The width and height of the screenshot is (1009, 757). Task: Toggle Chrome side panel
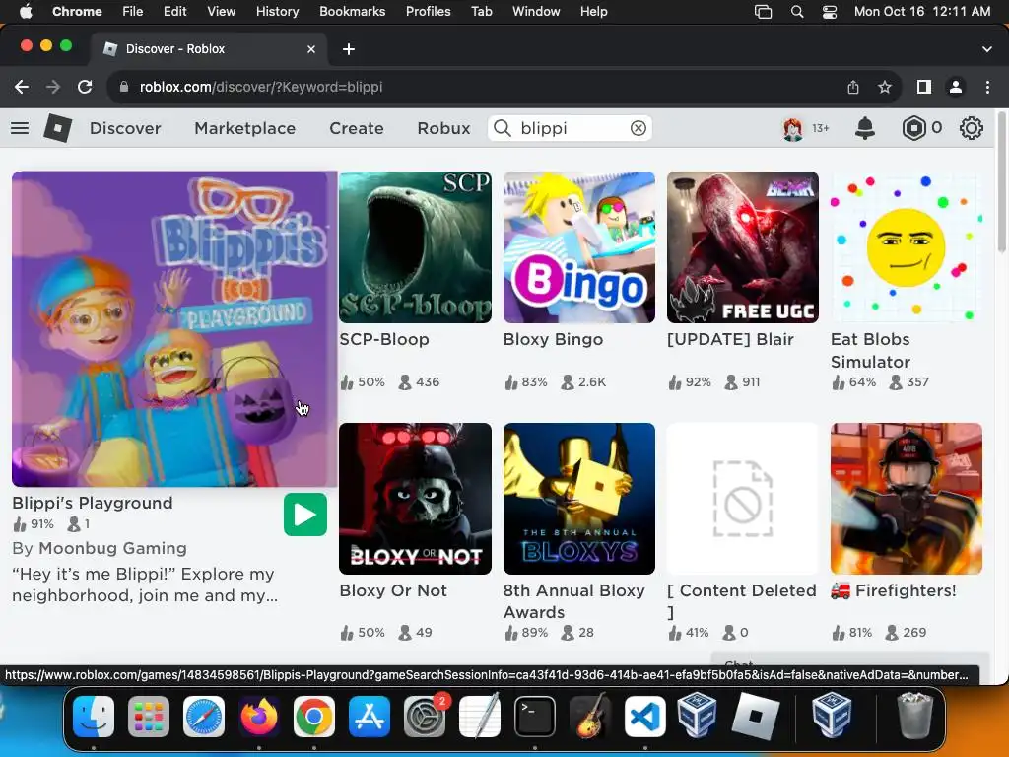pos(924,87)
